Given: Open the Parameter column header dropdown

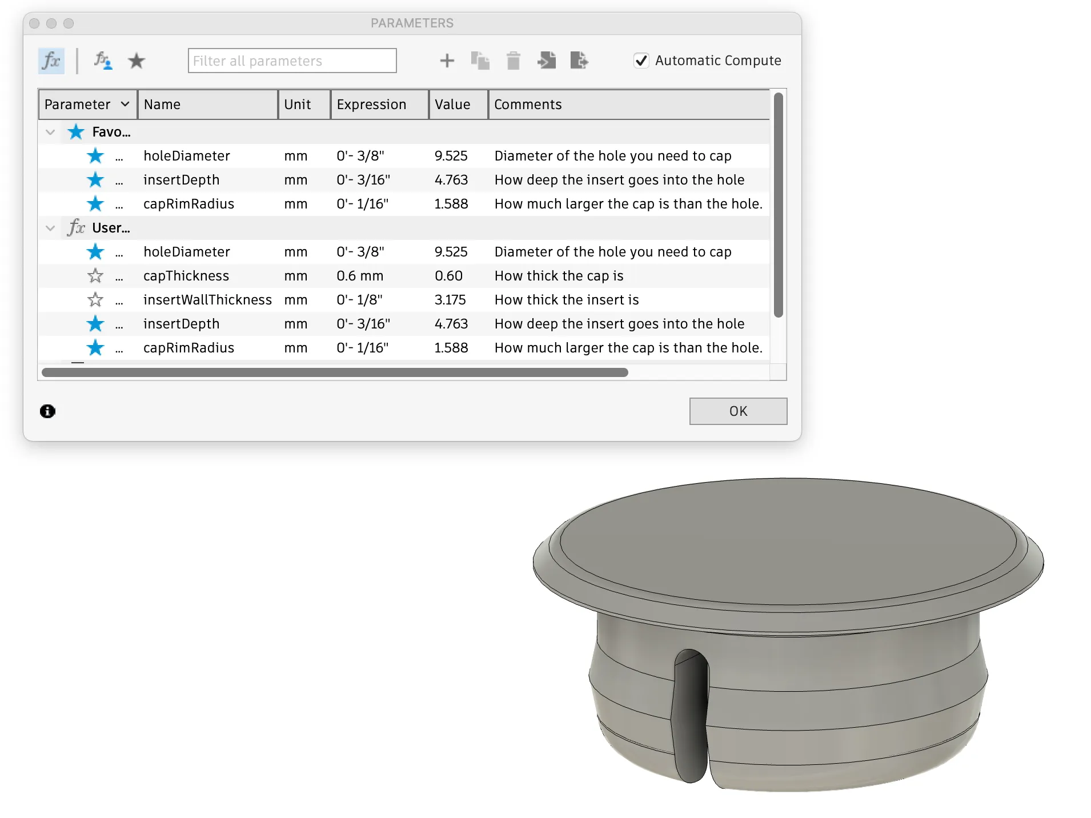Looking at the screenshot, I should [125, 105].
